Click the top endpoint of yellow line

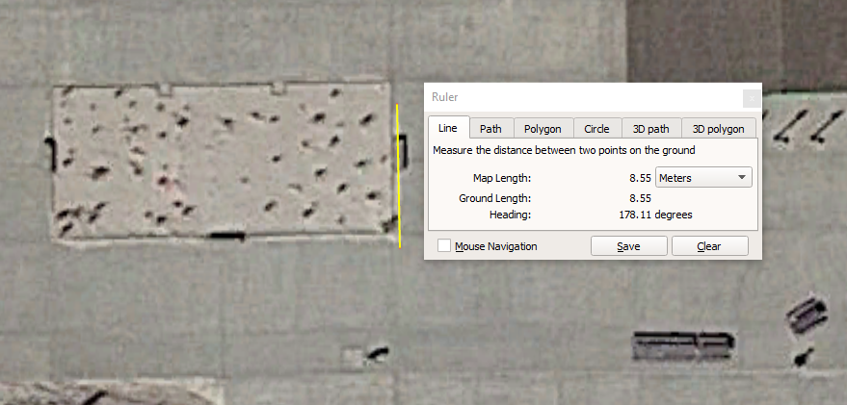coord(397,105)
